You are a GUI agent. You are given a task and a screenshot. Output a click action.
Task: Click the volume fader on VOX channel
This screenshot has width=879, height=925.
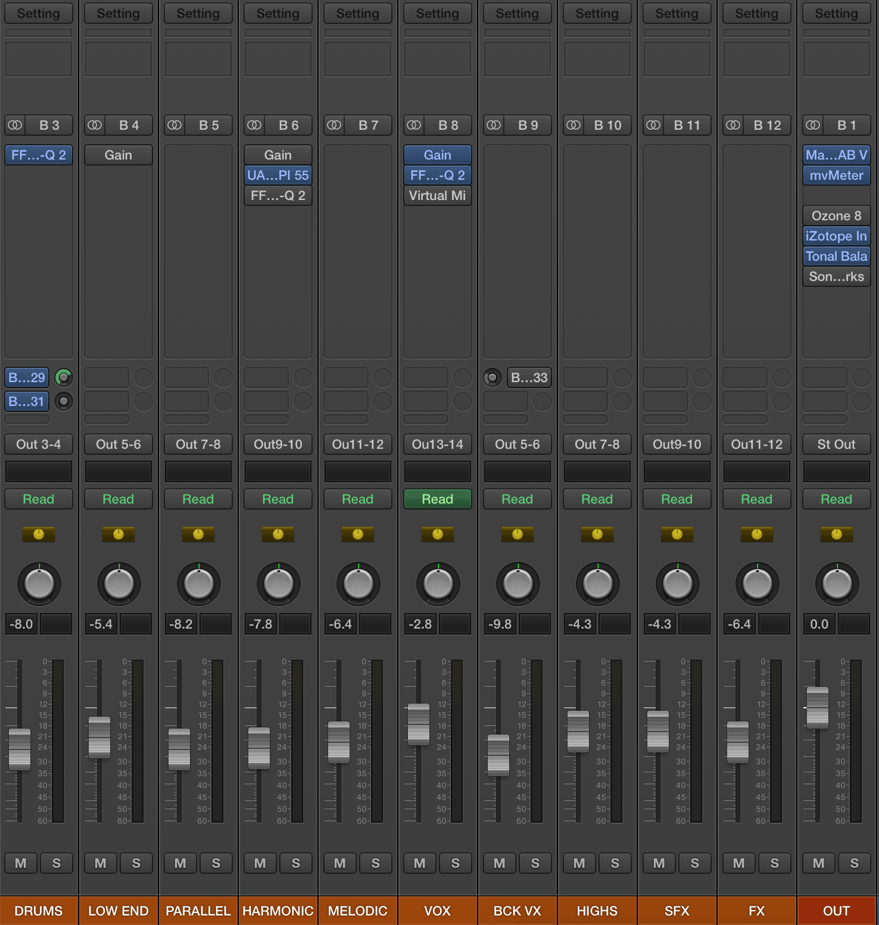(419, 724)
